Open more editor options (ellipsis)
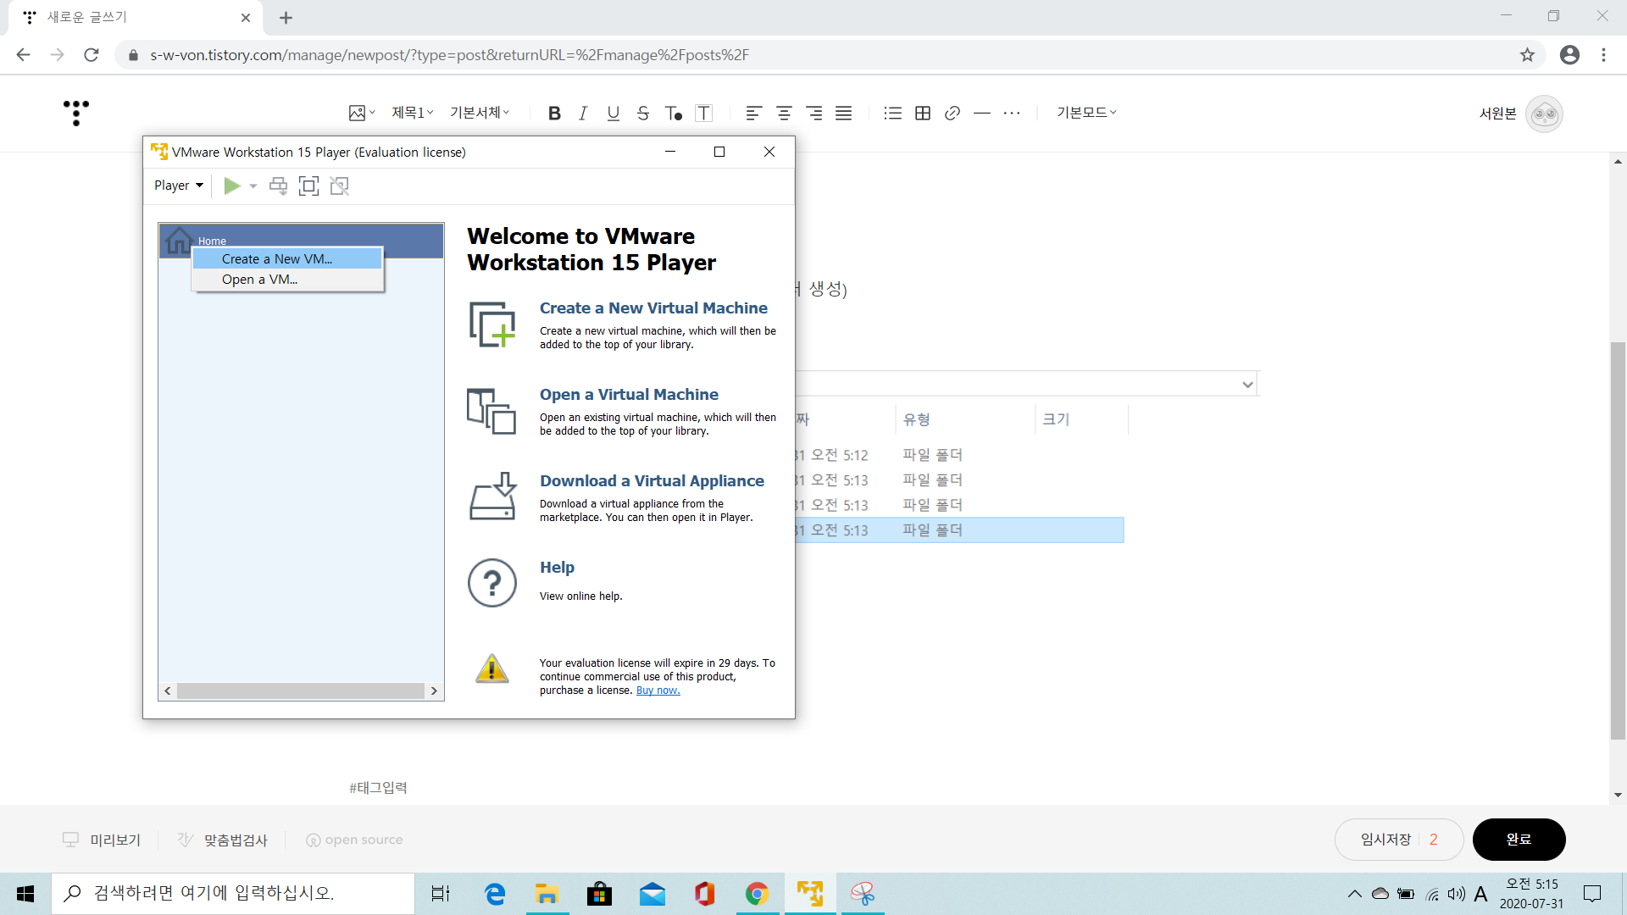The image size is (1627, 915). [1012, 114]
